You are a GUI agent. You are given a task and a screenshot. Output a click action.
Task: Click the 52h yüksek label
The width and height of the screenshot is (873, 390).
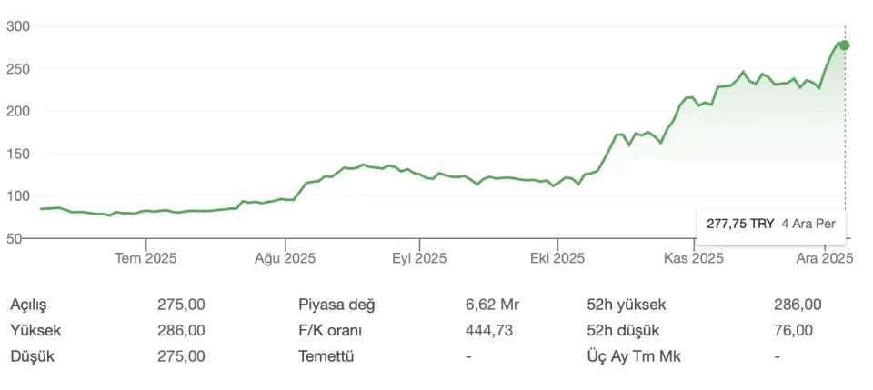click(x=627, y=305)
